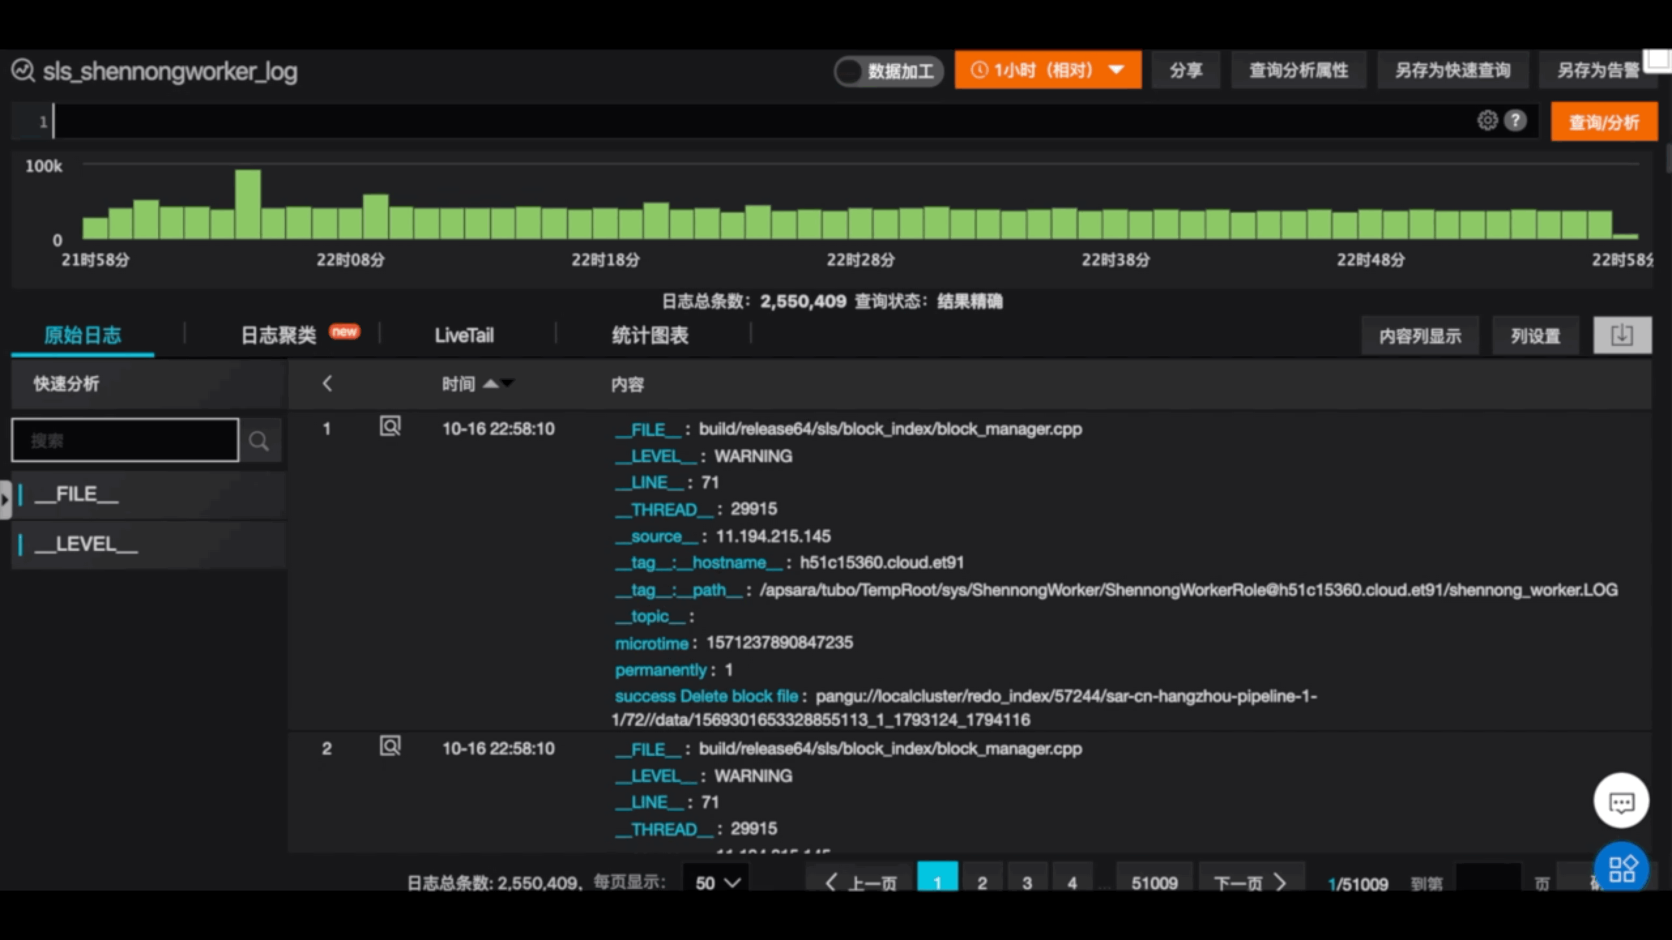Click the help question mark beside the gear
Image resolution: width=1672 pixels, height=940 pixels.
click(1517, 120)
